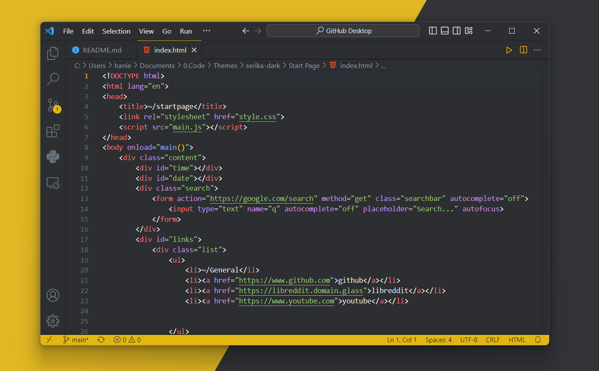Open the editor More Actions ellipsis
Screen dimensions: 599x371
click(537, 50)
